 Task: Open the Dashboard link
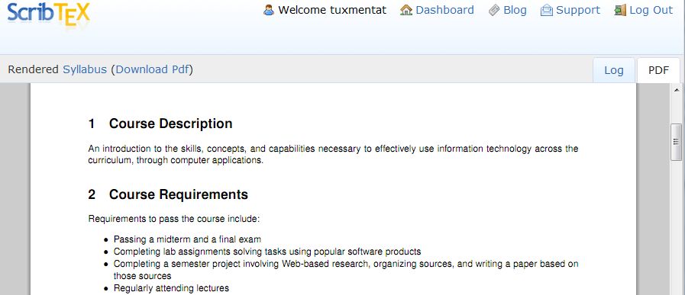point(444,10)
